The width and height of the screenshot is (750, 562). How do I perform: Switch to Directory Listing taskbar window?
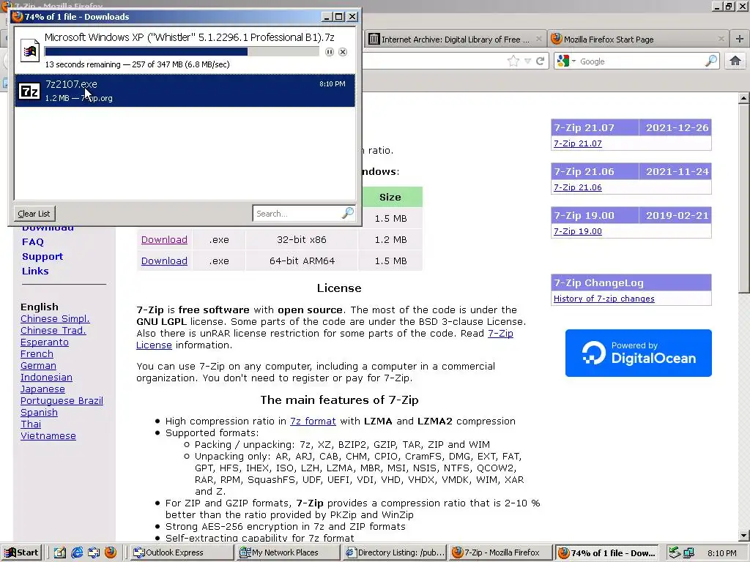395,552
